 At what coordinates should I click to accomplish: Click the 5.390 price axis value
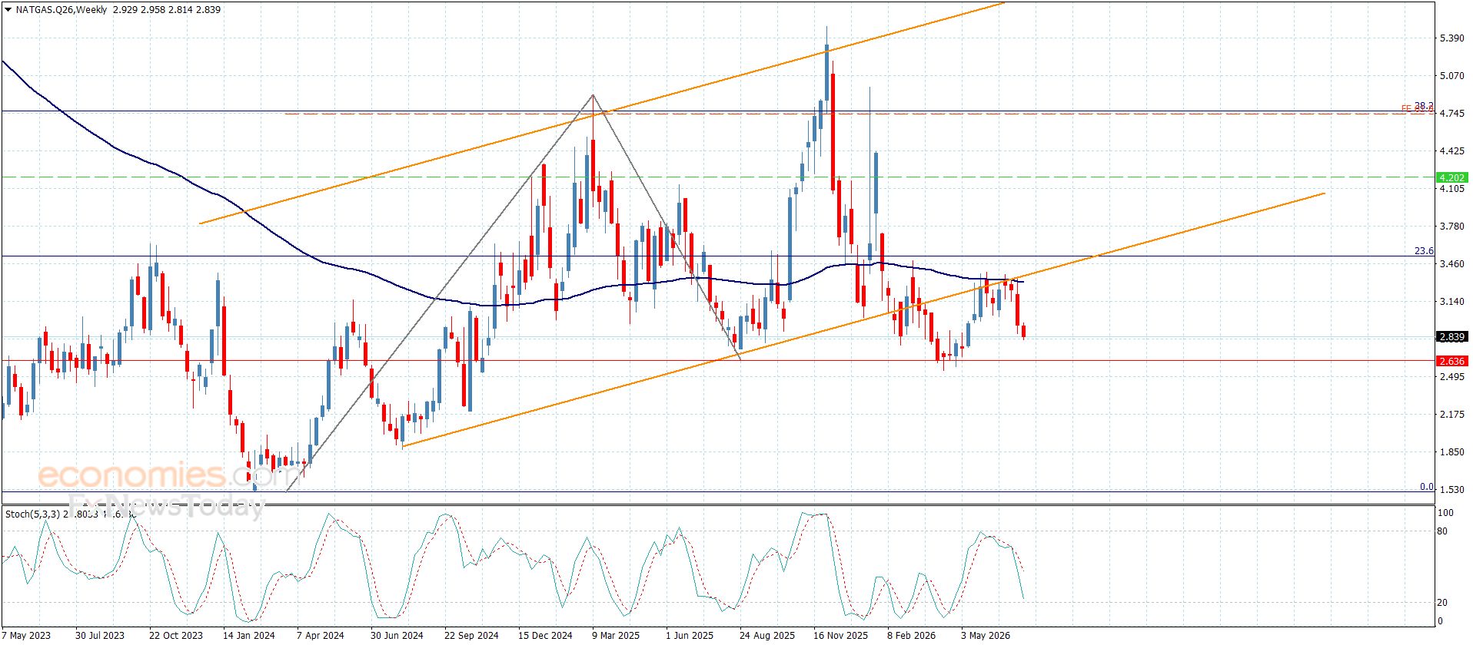(1451, 38)
